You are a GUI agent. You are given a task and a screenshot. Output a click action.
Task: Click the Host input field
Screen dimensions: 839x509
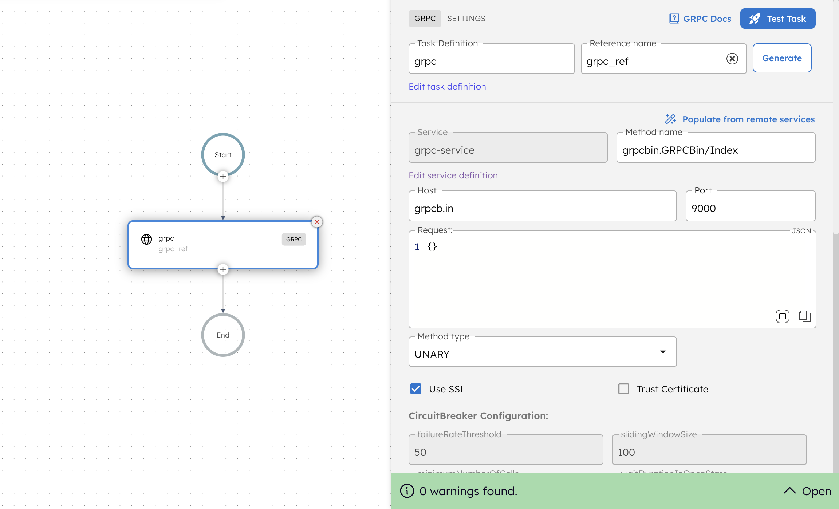[x=543, y=206]
